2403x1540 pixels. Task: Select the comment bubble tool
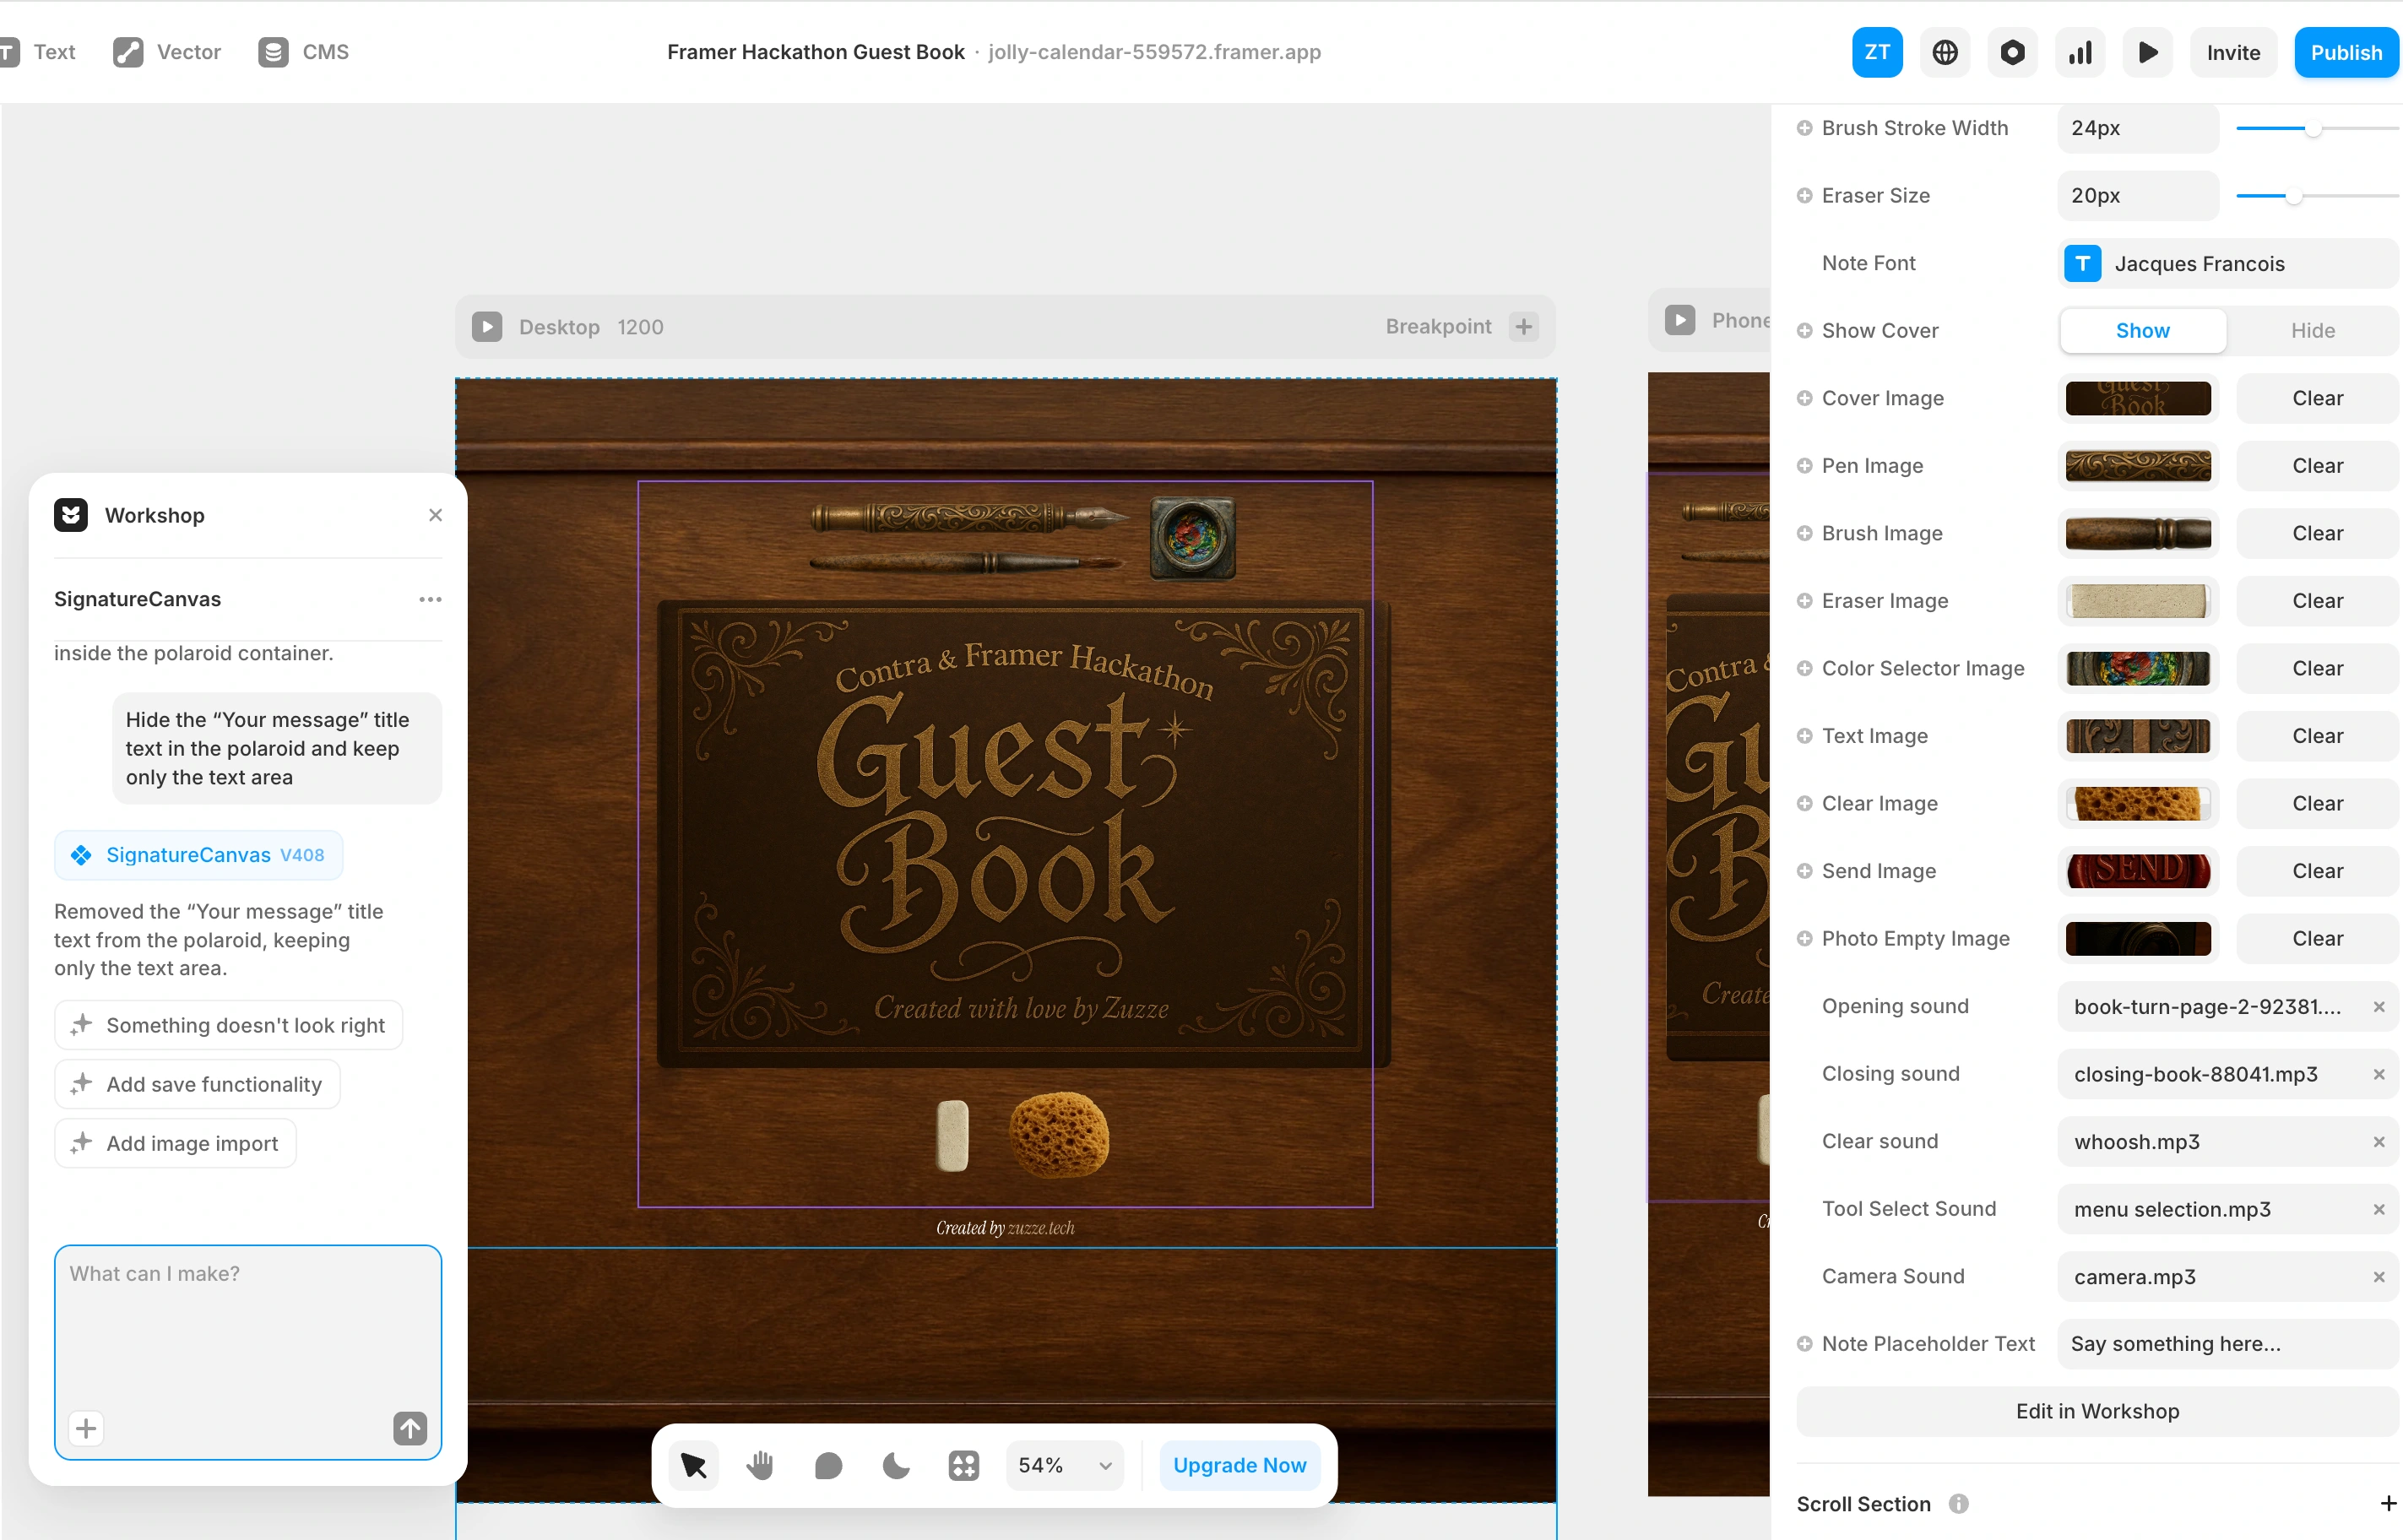coord(828,1465)
